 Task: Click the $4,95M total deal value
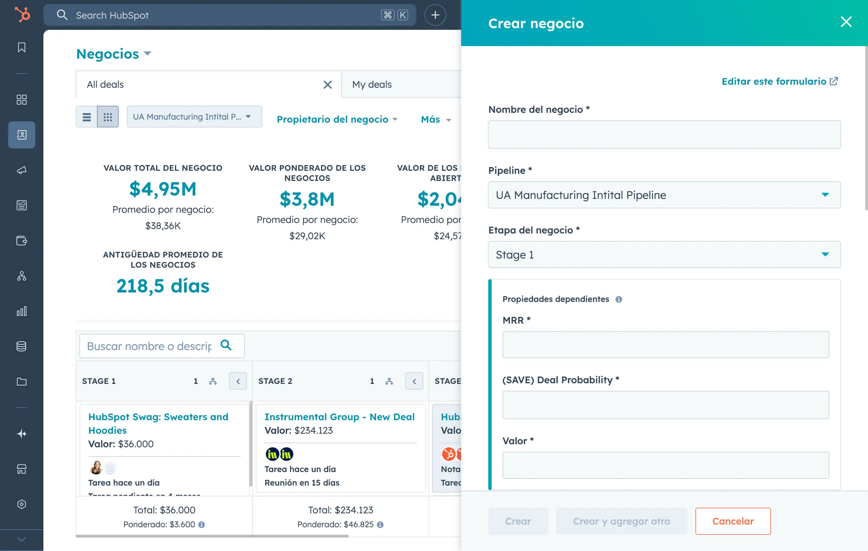coord(163,189)
